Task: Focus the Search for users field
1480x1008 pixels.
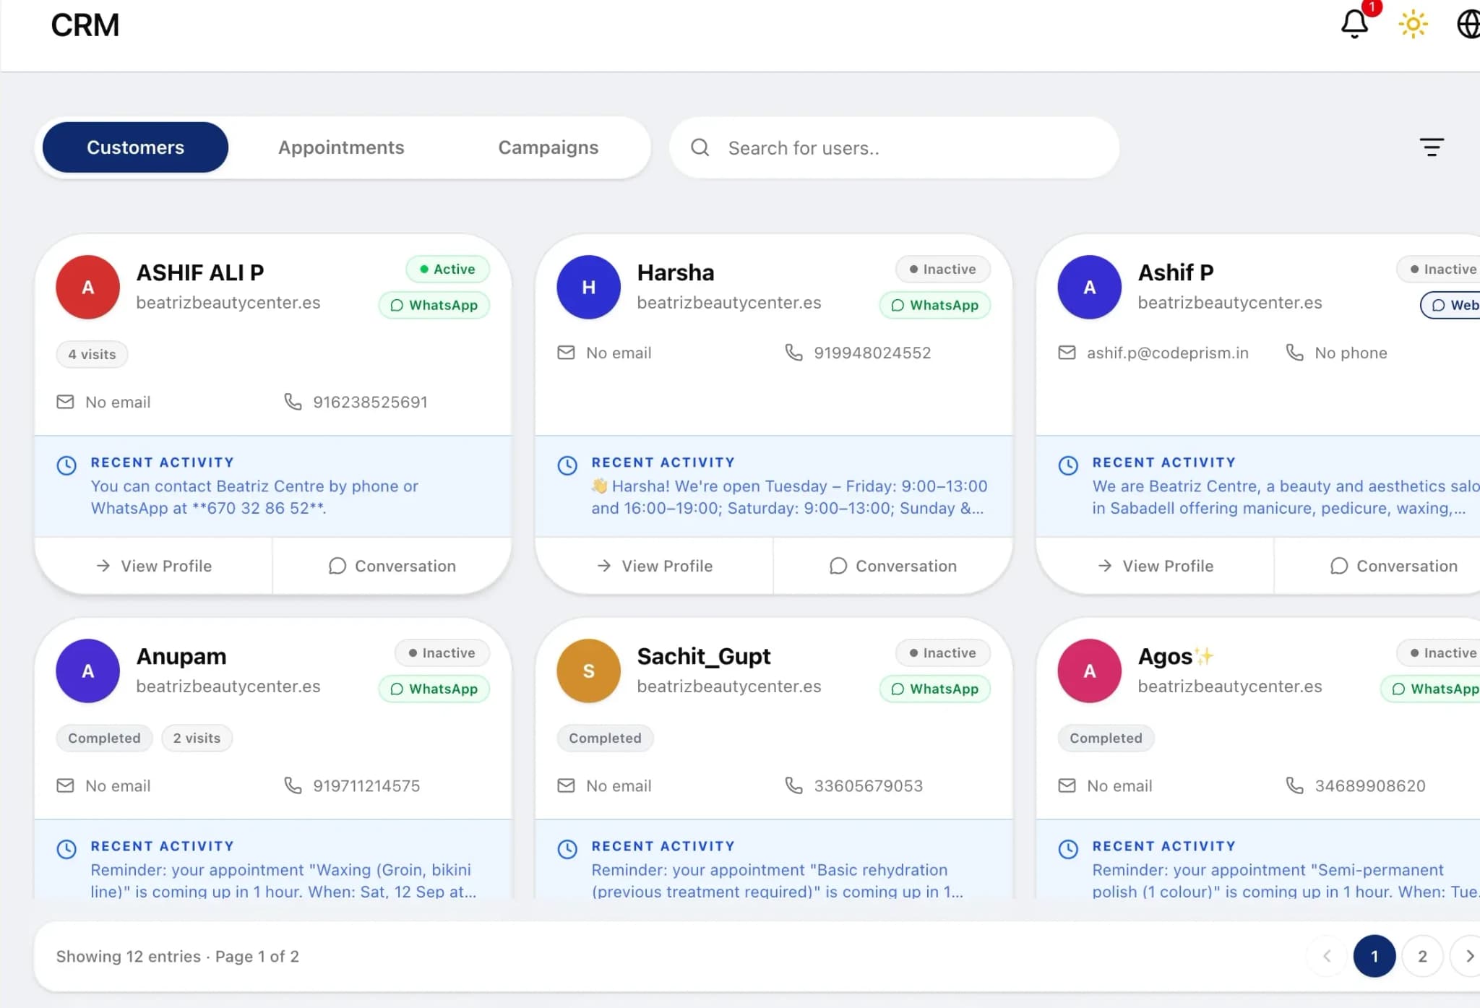Action: click(x=894, y=147)
